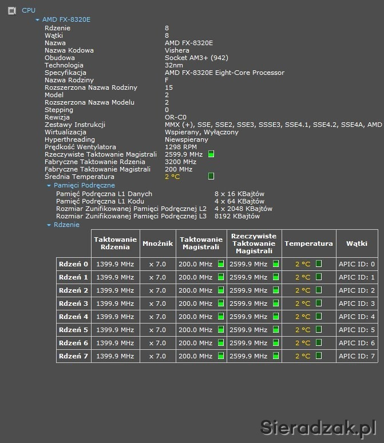Click Rdzeń 3 temperature graph icon
Viewport: 384px width, 443px height.
click(319, 303)
